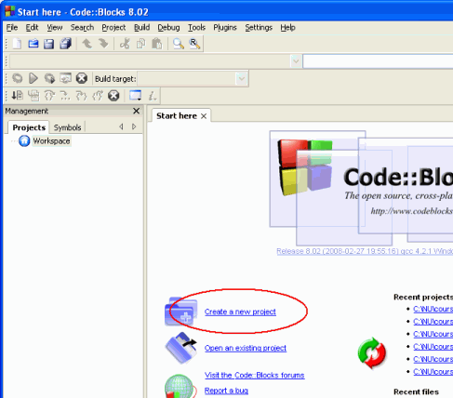Click the New file toolbar icon

point(17,44)
